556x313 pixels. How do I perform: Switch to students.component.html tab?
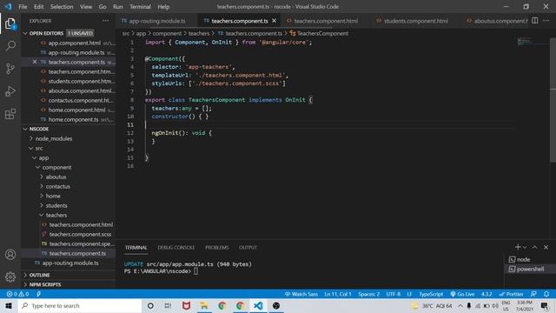click(415, 21)
